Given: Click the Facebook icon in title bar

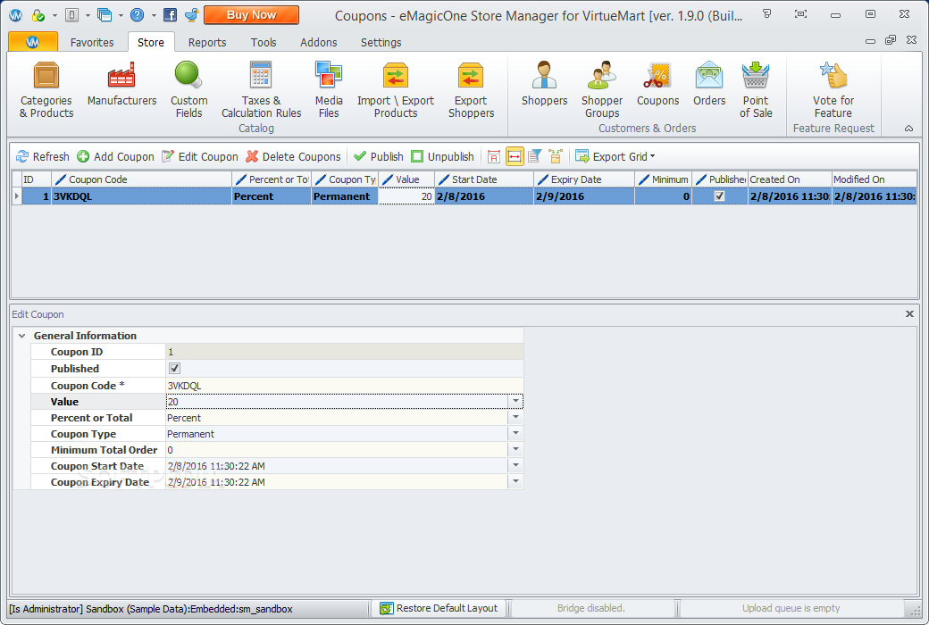Looking at the screenshot, I should coord(170,15).
